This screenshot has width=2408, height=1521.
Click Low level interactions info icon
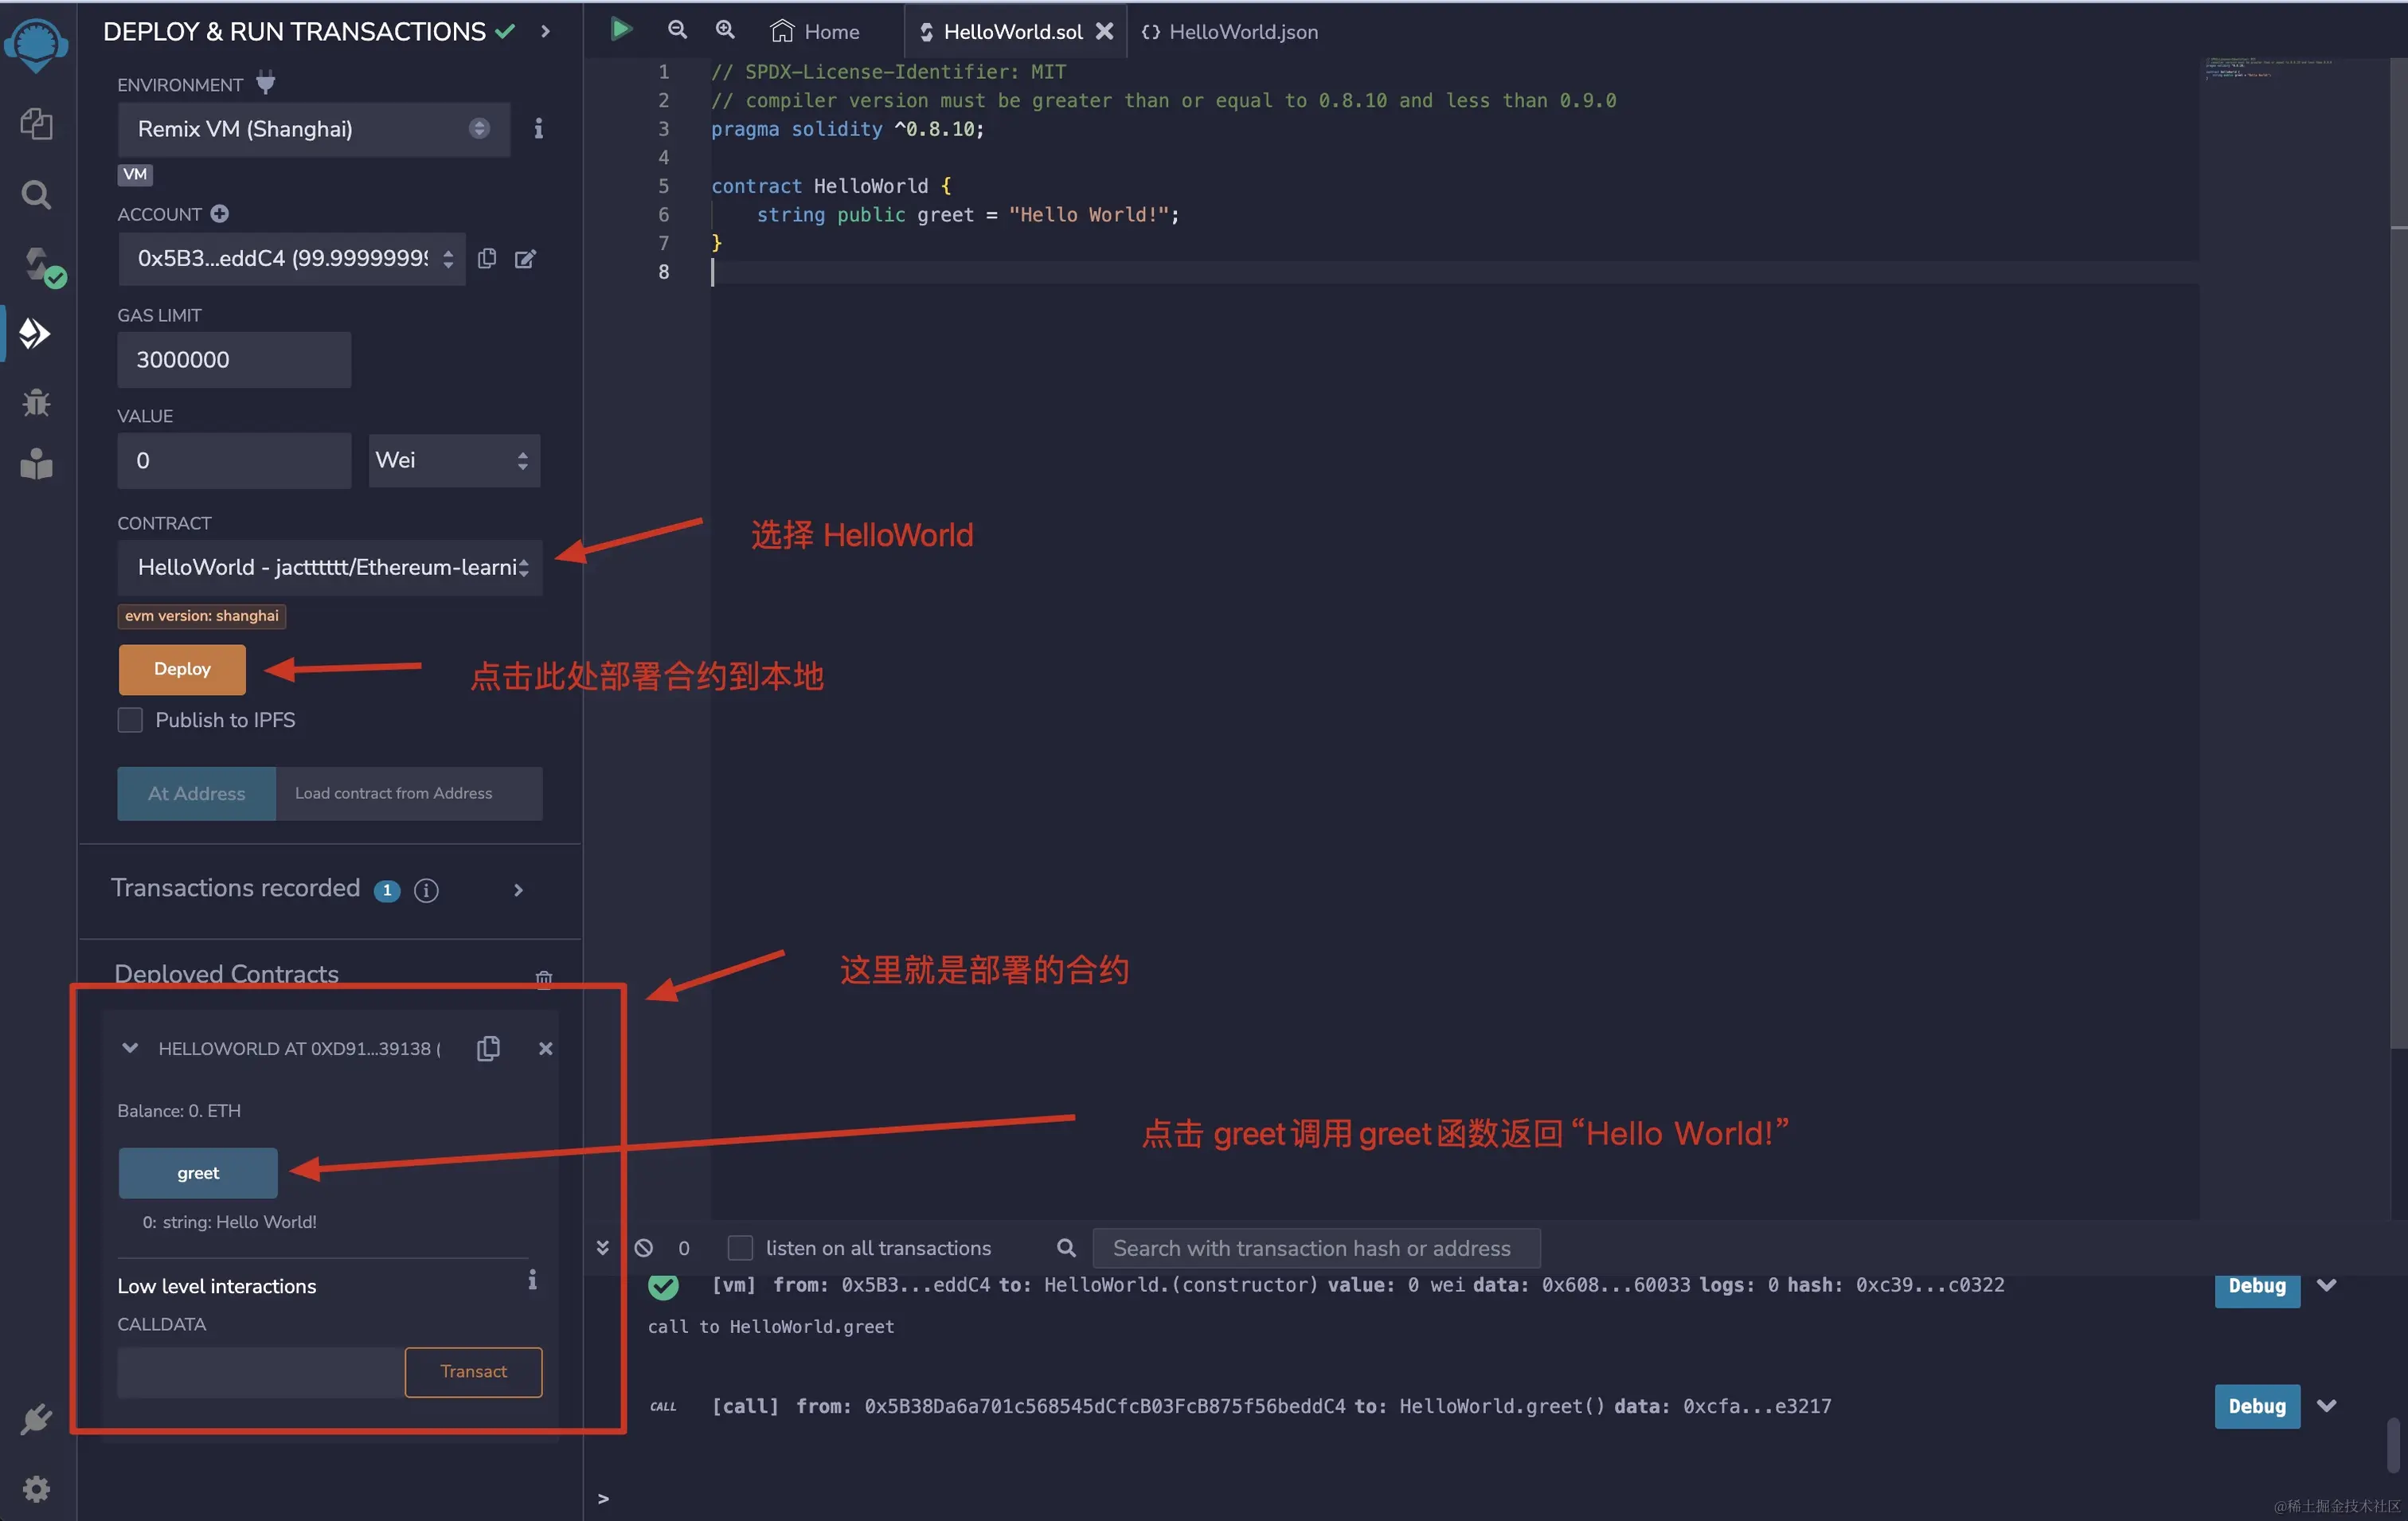(532, 1279)
